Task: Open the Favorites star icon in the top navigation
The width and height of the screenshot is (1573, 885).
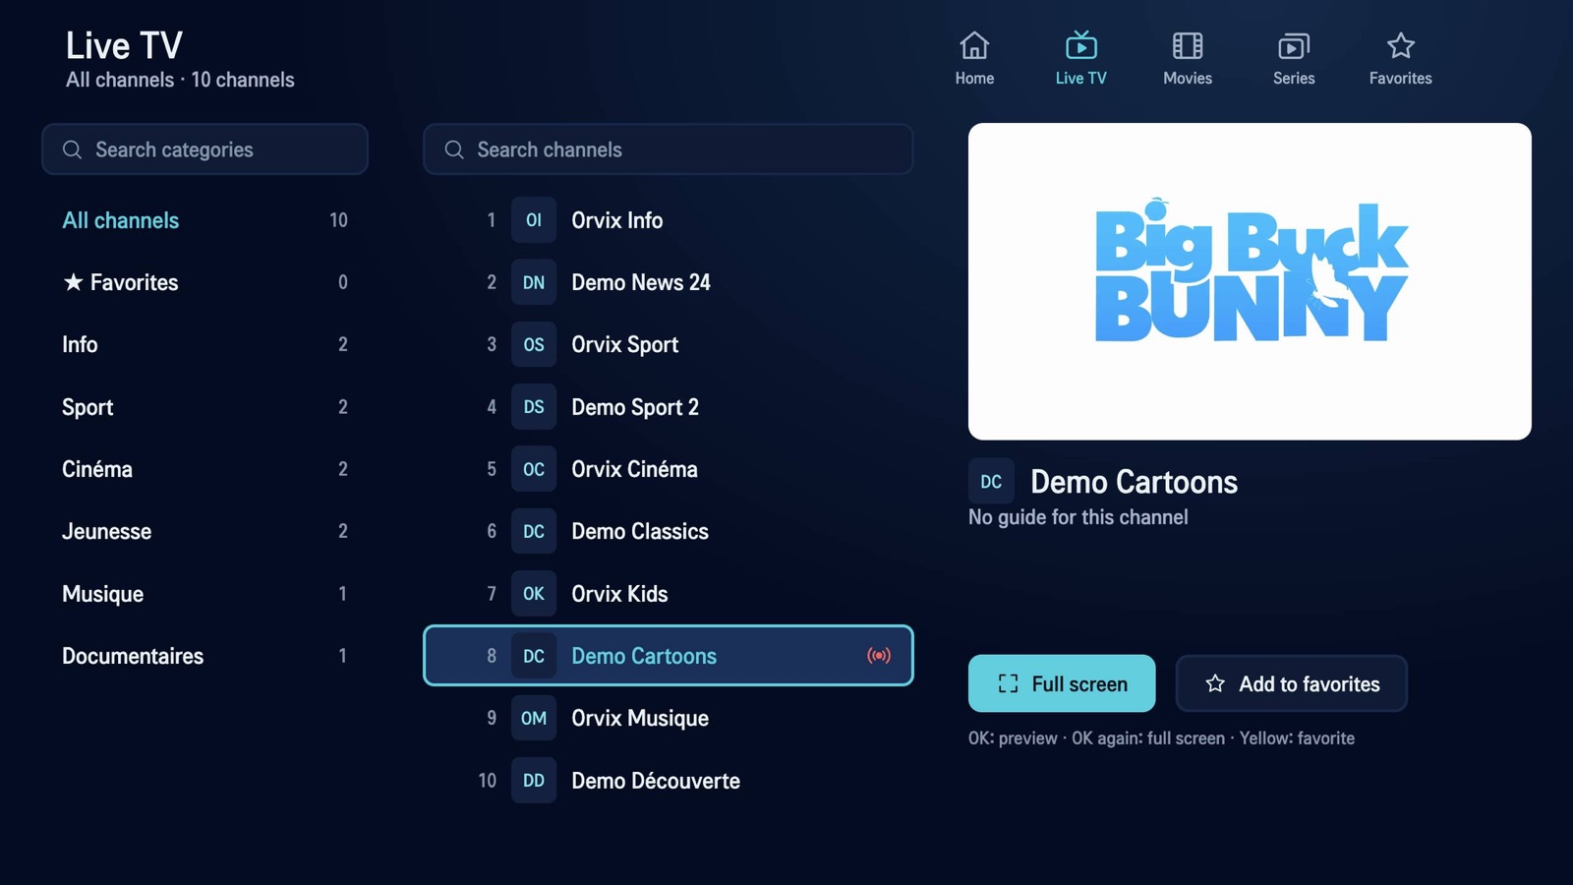Action: click(1400, 46)
